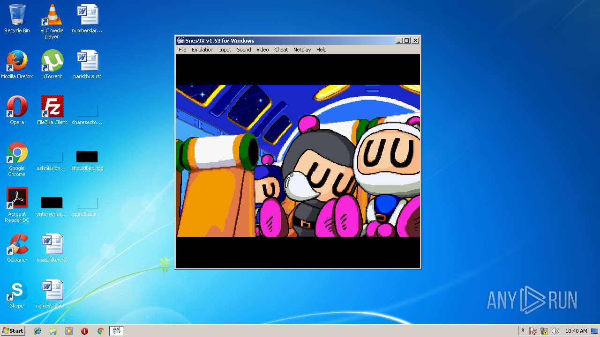Select the CCleaner desktop icon
This screenshot has height=337, width=600.
[17, 248]
